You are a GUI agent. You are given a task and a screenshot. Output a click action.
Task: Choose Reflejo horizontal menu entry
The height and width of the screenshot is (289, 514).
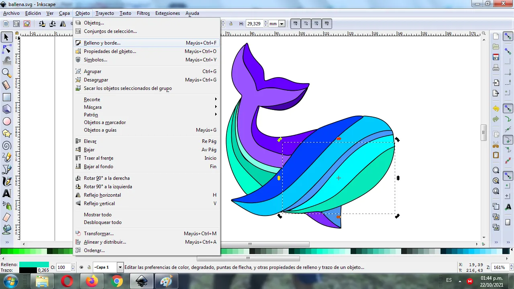[147, 195]
